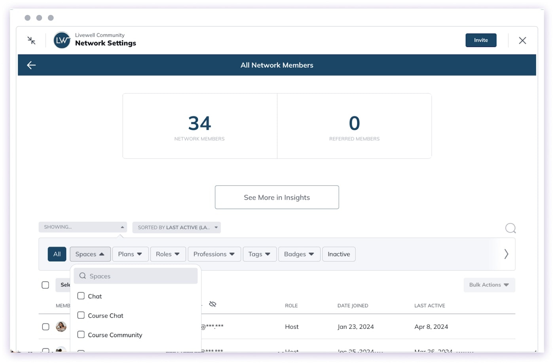554x364 pixels.
Task: Click the Invite button
Action: click(x=481, y=40)
